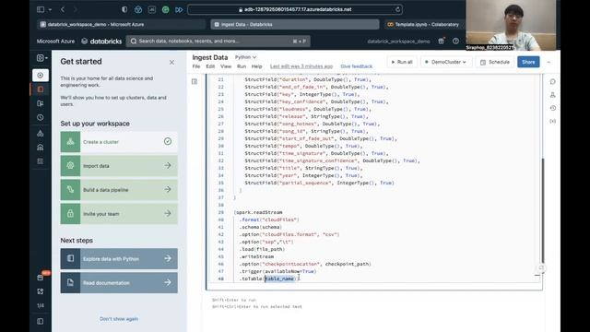Screen dimensions: 590x332
Task: Open the Edit menu
Action: coord(210,66)
